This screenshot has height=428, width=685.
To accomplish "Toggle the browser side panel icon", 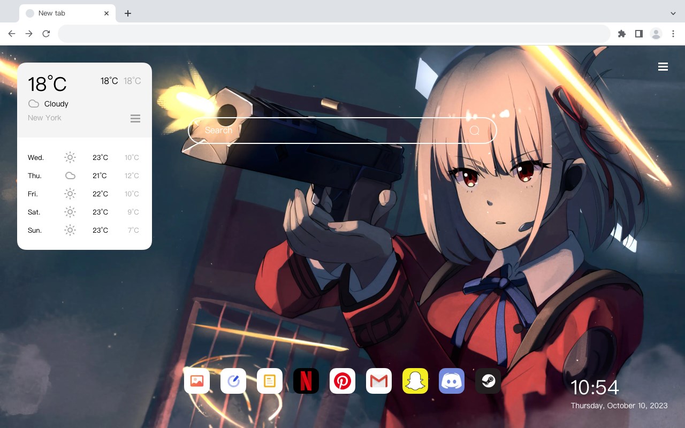I will [638, 34].
